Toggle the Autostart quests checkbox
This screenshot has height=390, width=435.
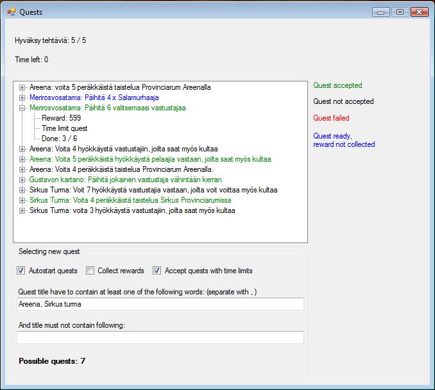(21, 271)
